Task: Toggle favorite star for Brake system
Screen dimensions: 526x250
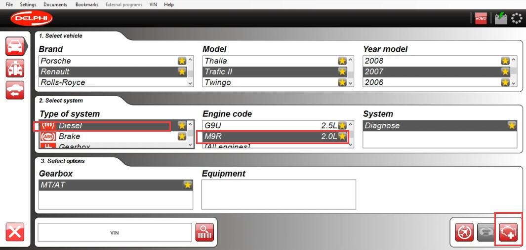Action: click(182, 137)
